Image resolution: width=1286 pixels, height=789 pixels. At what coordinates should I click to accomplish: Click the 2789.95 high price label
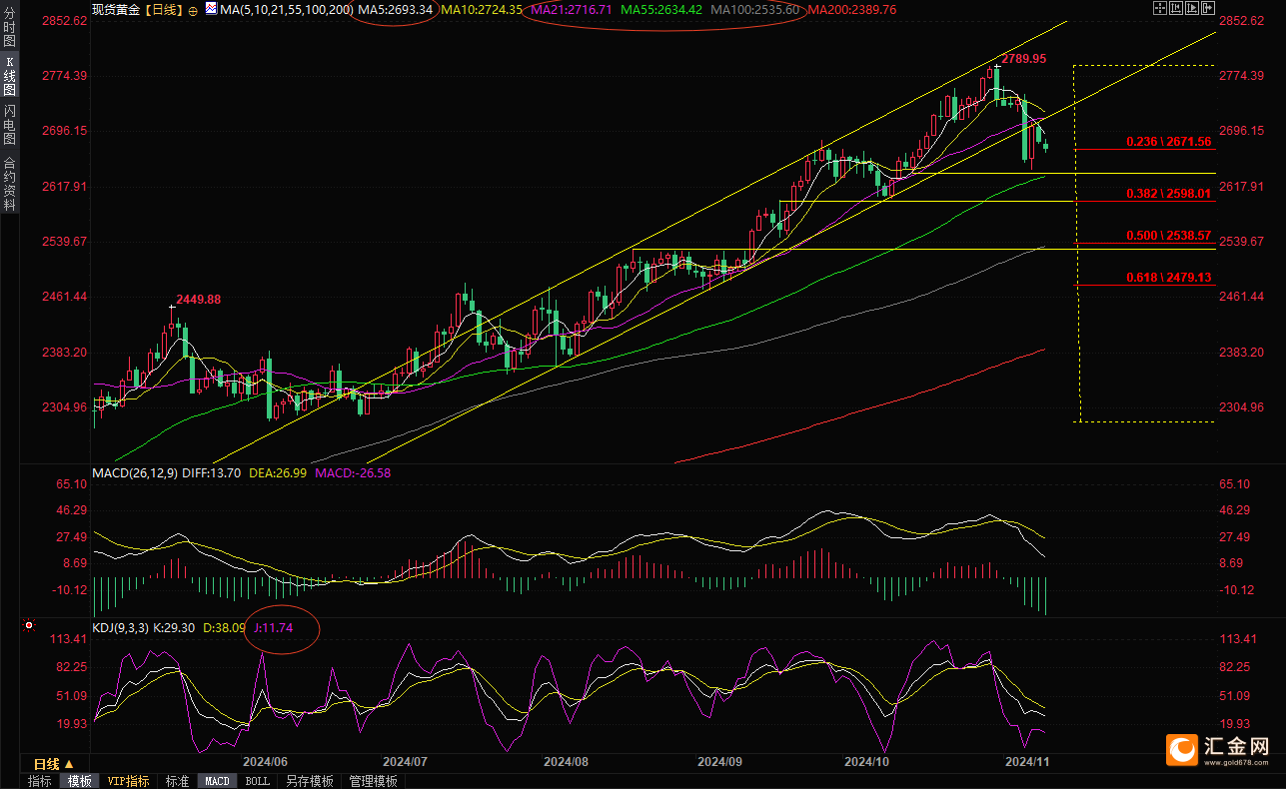[1024, 59]
